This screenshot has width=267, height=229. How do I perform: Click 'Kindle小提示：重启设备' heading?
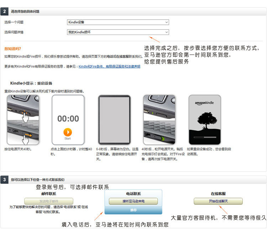pyautogui.click(x=31, y=83)
